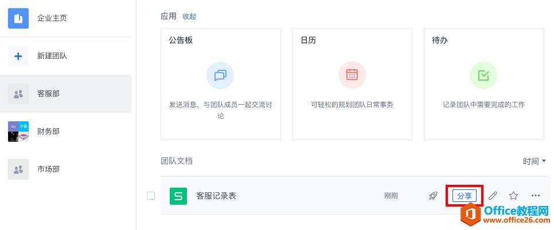Tick the checkbox beside 客服记录表

(x=151, y=196)
